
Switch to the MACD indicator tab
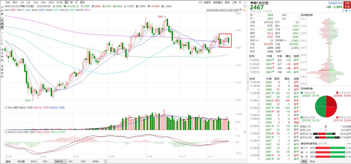click(x=59, y=161)
